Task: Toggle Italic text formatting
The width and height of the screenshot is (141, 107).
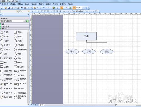Action: pos(35,11)
